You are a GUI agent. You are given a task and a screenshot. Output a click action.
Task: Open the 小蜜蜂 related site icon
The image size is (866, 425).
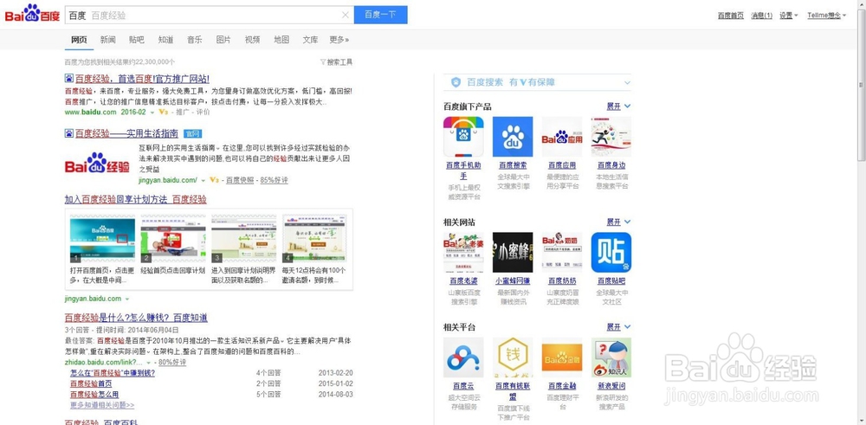(513, 252)
